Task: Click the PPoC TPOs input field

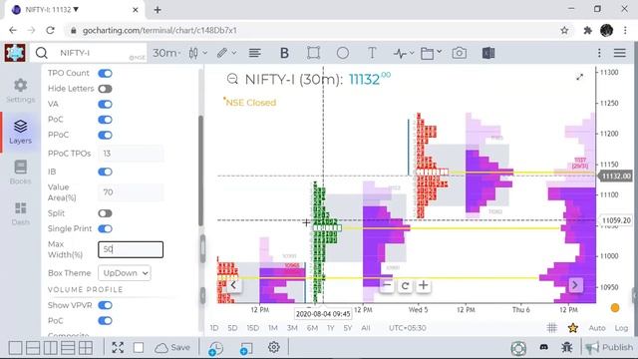Action: tap(131, 154)
